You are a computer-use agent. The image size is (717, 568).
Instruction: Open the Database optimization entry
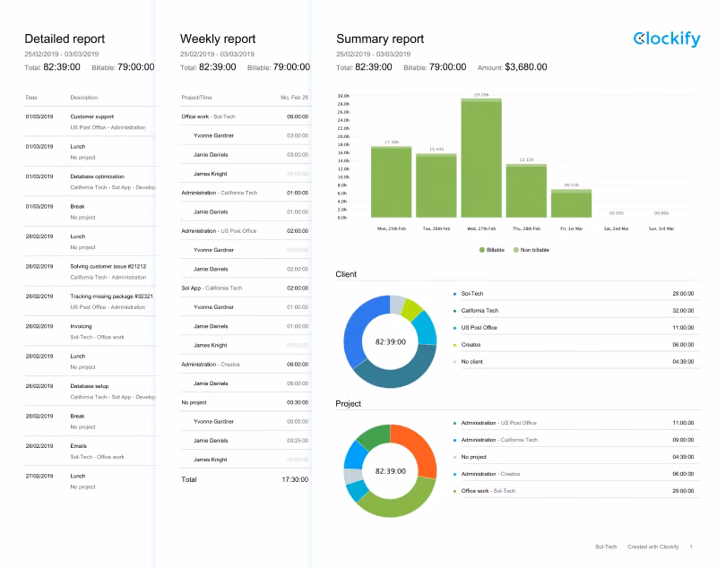point(98,176)
